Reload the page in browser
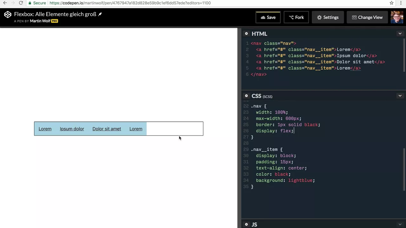Screen dimensions: 406x228 coord(21,3)
